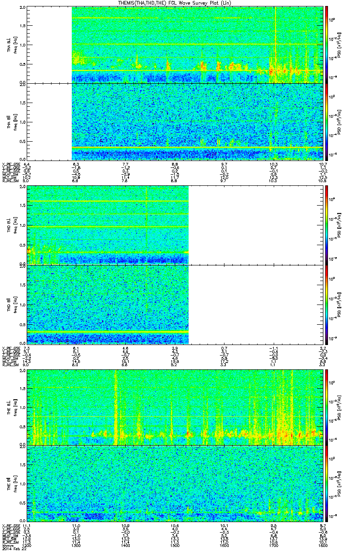Viewport: 345px width, 552px height.
Task: Click the 1800 time tick label
Action: [x=322, y=546]
